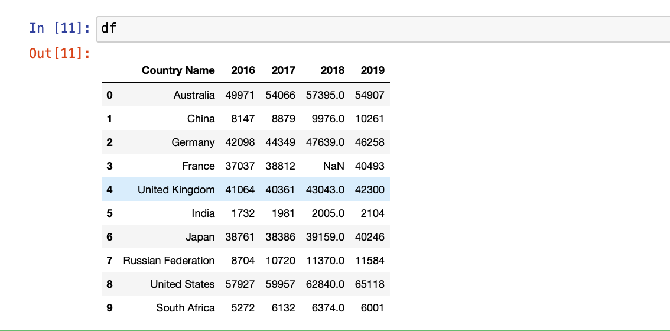
Task: Select the Russian Federation cell
Action: point(169,261)
